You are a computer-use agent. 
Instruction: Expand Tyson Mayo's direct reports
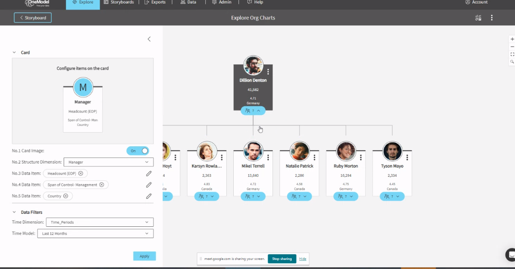(392, 197)
